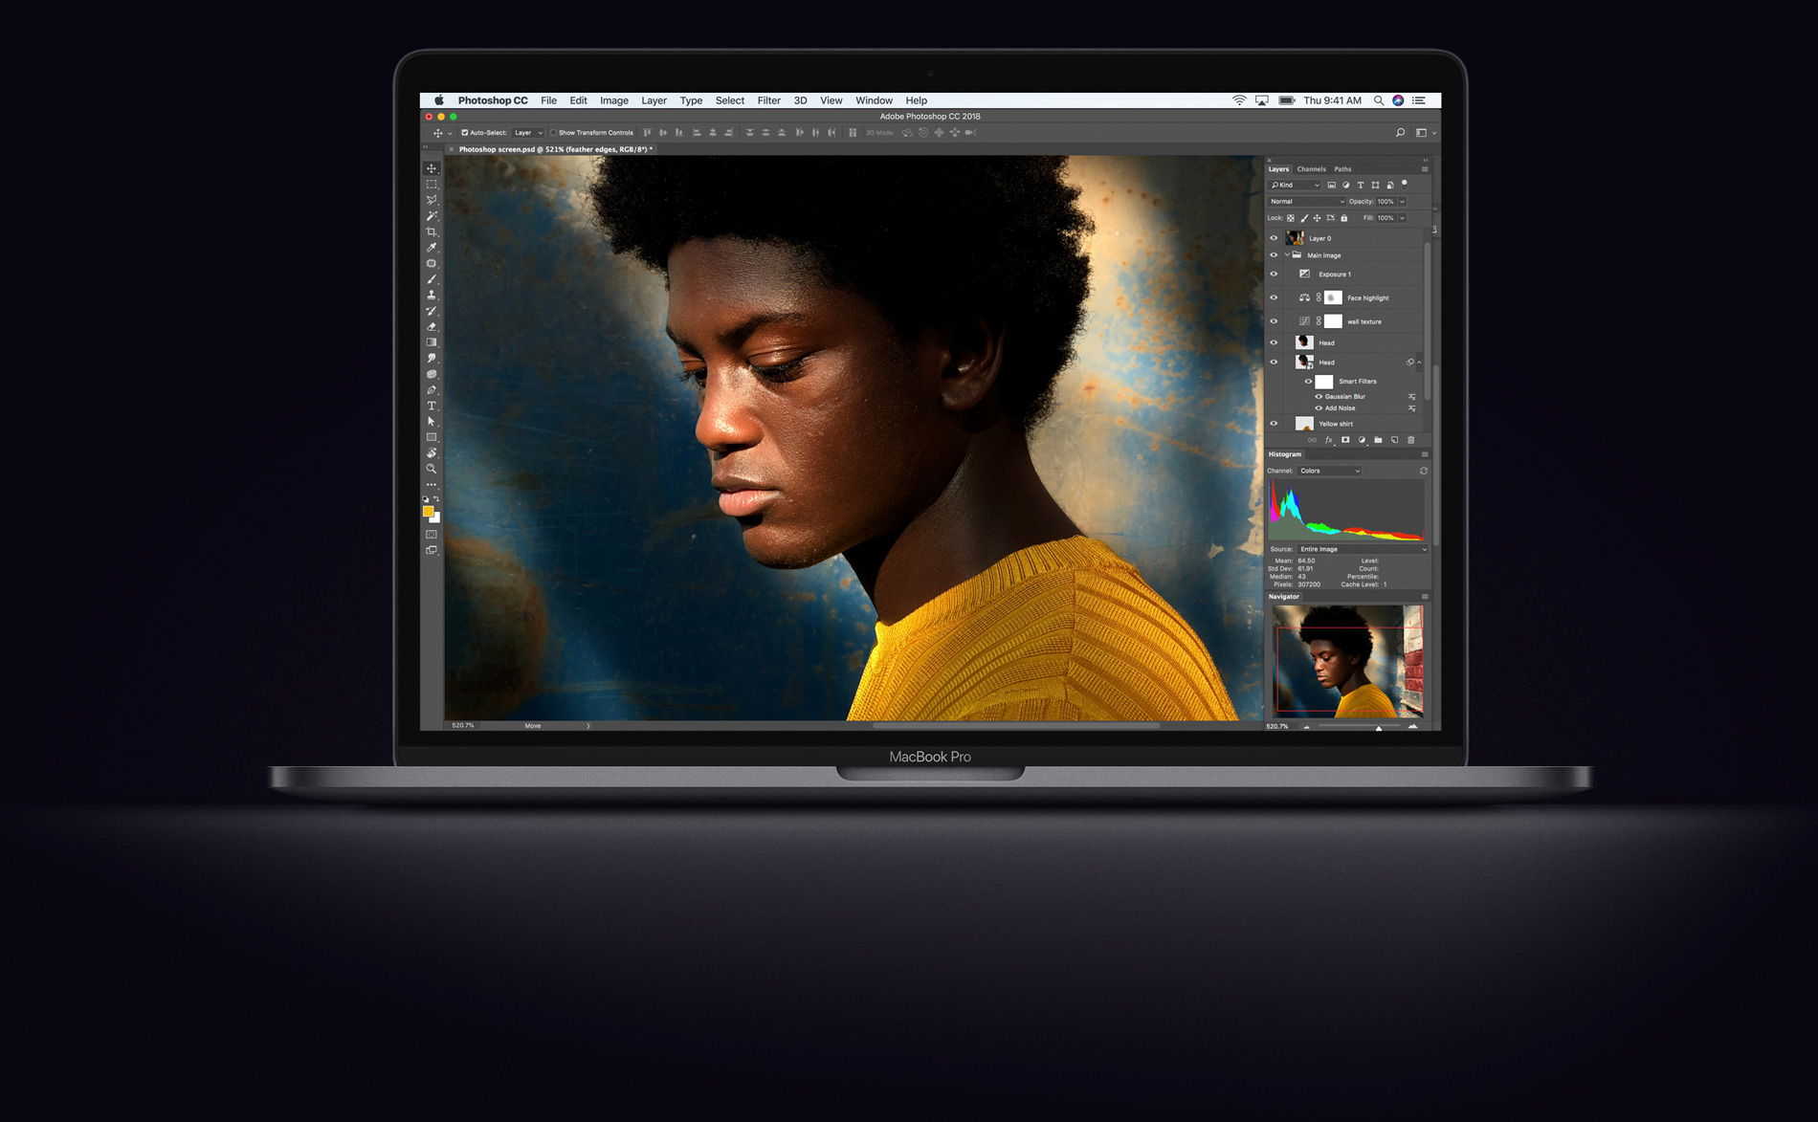Uncheck the Auto-Select checkbox
Image resolution: width=1818 pixels, height=1122 pixels.
click(465, 133)
